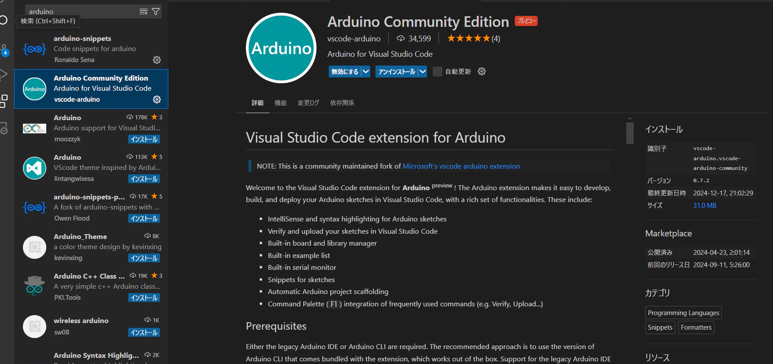Install the arduino-snippets-p... extension by Owen Flood
This screenshot has width=773, height=364.
point(144,218)
